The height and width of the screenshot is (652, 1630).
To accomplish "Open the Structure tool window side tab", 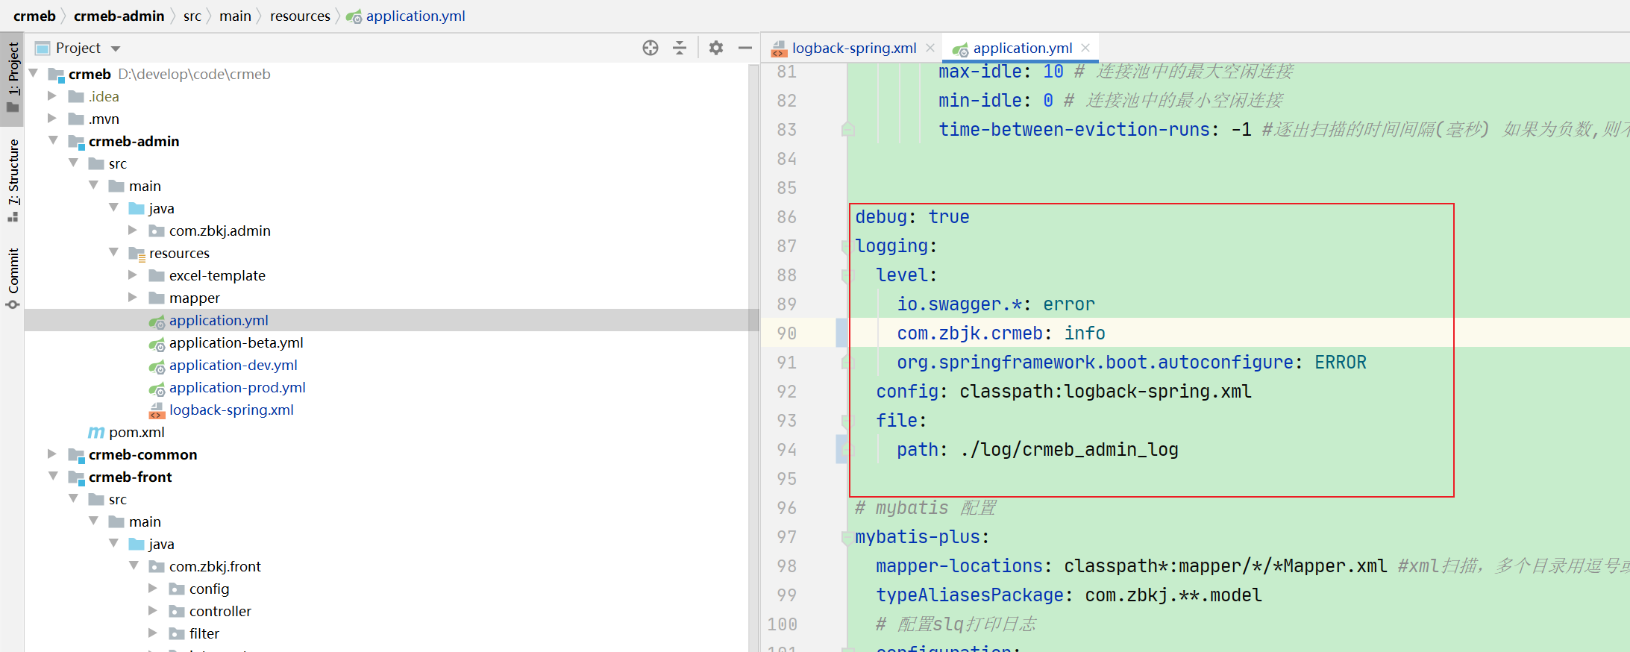I will pyautogui.click(x=13, y=179).
